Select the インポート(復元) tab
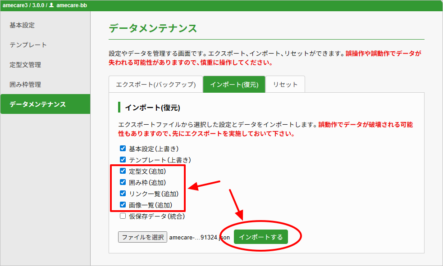 234,85
